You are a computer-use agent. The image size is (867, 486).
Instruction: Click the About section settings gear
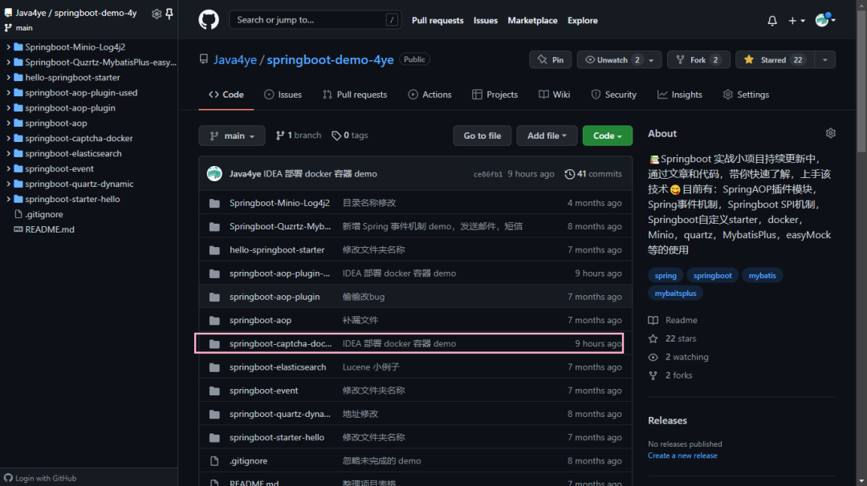[831, 133]
